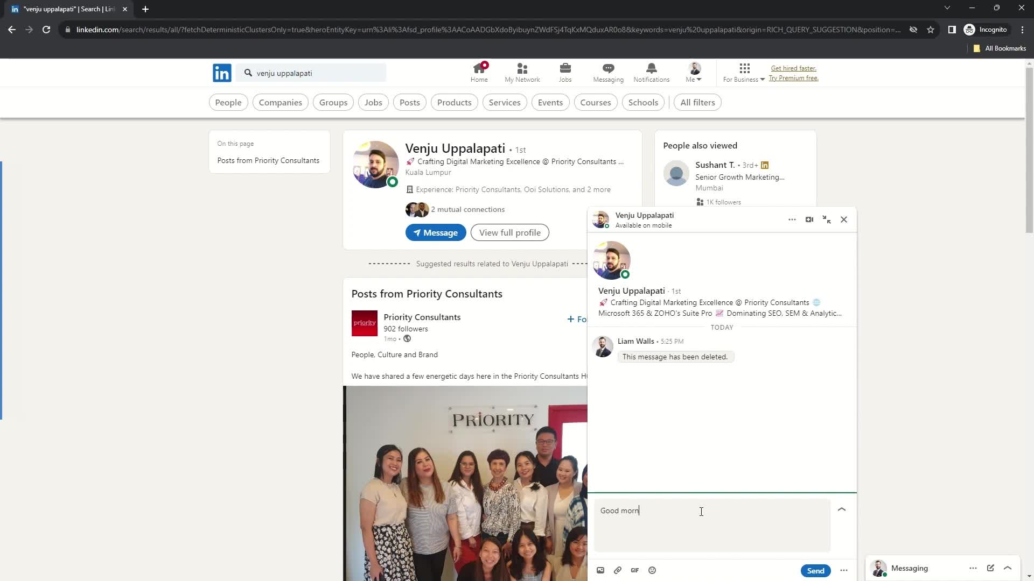Click the LinkedIn home icon
Screen dimensions: 1034x581
[x=479, y=72]
